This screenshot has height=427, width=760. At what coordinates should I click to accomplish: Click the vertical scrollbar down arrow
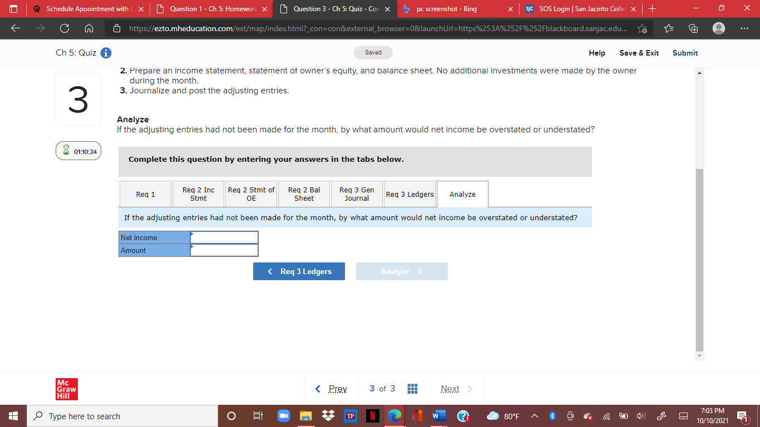tap(699, 355)
